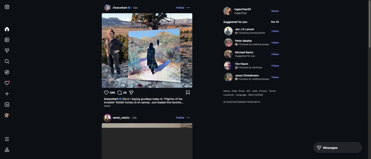Like the irisscottart post
This screenshot has width=371, height=159.
click(106, 92)
